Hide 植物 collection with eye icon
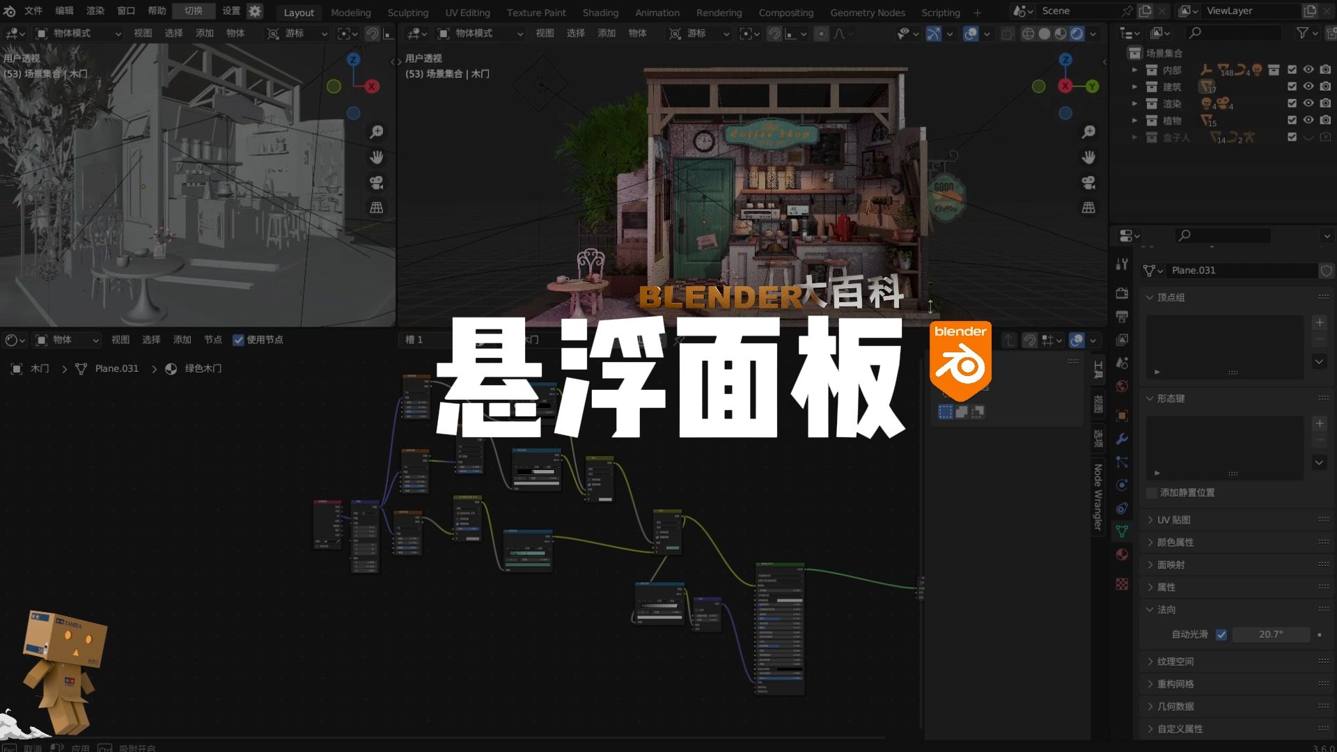 [x=1308, y=120]
